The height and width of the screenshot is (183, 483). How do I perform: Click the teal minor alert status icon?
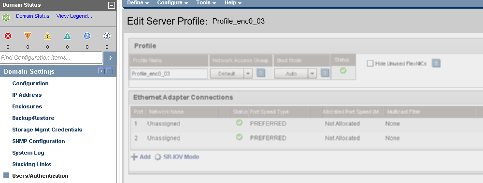tap(67, 36)
